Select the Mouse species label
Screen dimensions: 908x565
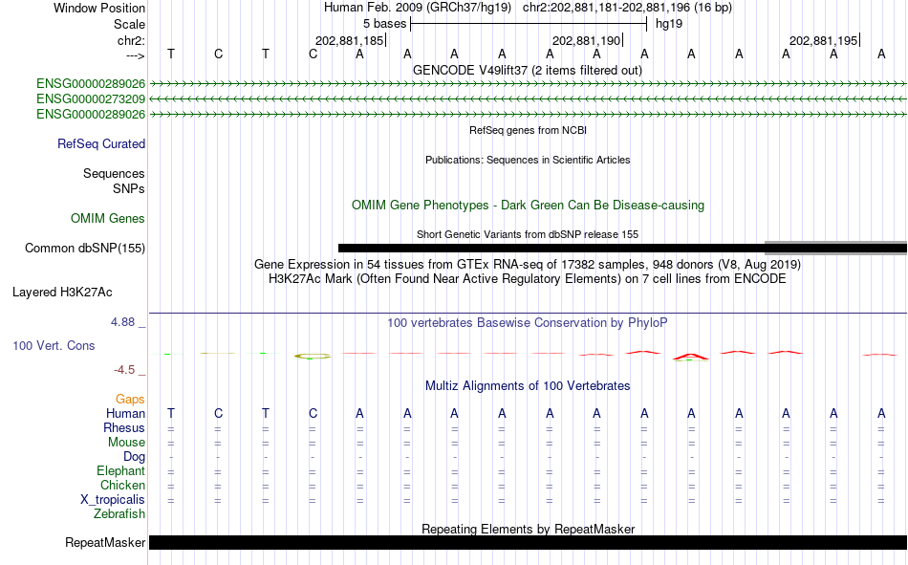pos(126,442)
